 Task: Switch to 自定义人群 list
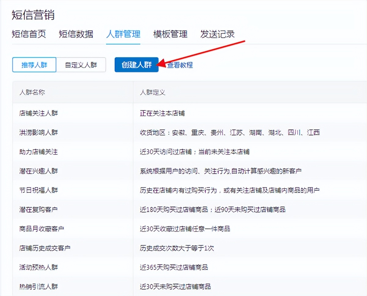pos(81,65)
